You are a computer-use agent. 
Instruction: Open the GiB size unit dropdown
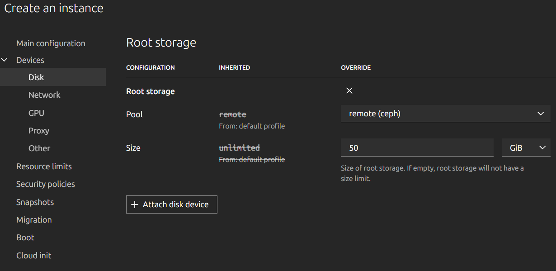click(526, 148)
